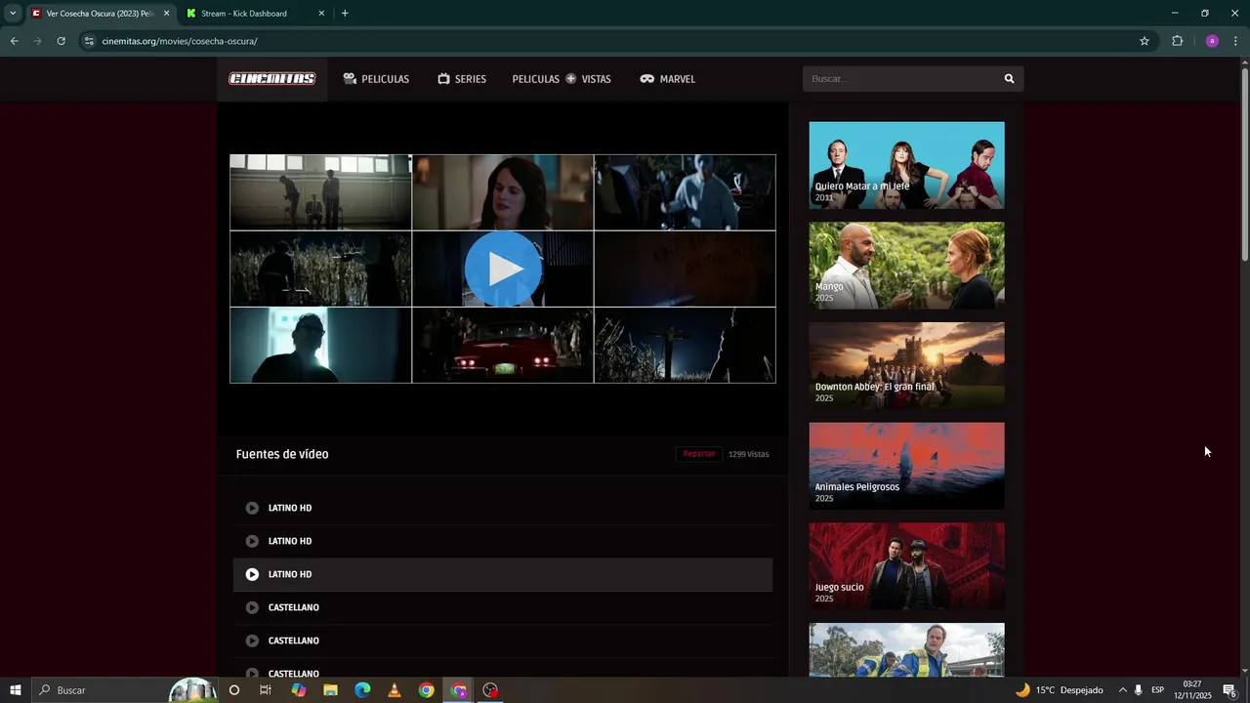Open Quiero Matar a mi Jefe thumbnail
This screenshot has width=1250, height=703.
906,165
